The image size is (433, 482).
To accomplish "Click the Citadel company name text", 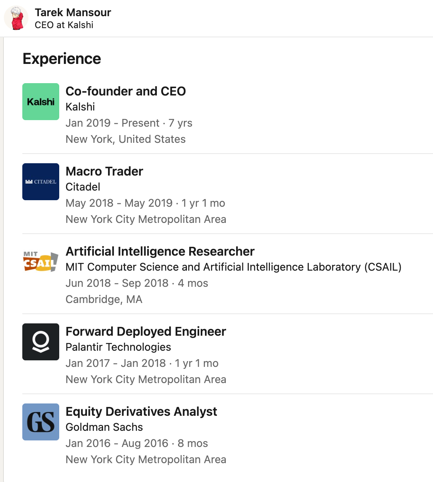I will click(83, 187).
